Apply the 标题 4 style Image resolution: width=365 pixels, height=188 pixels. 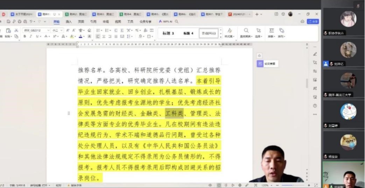coord(188,33)
